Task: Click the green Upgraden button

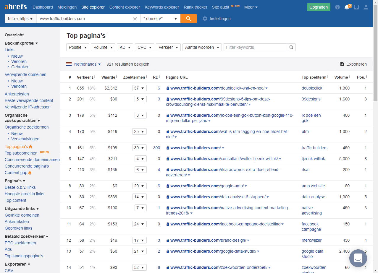Action: [319, 7]
